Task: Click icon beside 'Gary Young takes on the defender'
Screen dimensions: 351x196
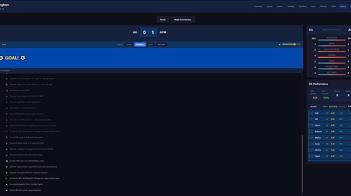Action: click(x=6, y=102)
